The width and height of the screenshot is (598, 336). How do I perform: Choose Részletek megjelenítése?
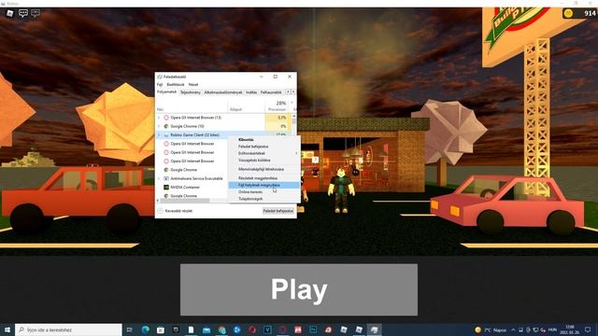click(x=263, y=178)
